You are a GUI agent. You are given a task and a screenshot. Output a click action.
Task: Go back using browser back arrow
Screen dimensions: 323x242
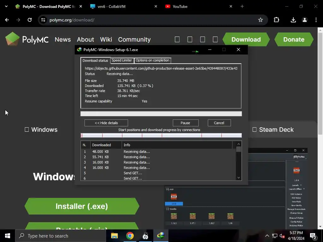coord(7,20)
